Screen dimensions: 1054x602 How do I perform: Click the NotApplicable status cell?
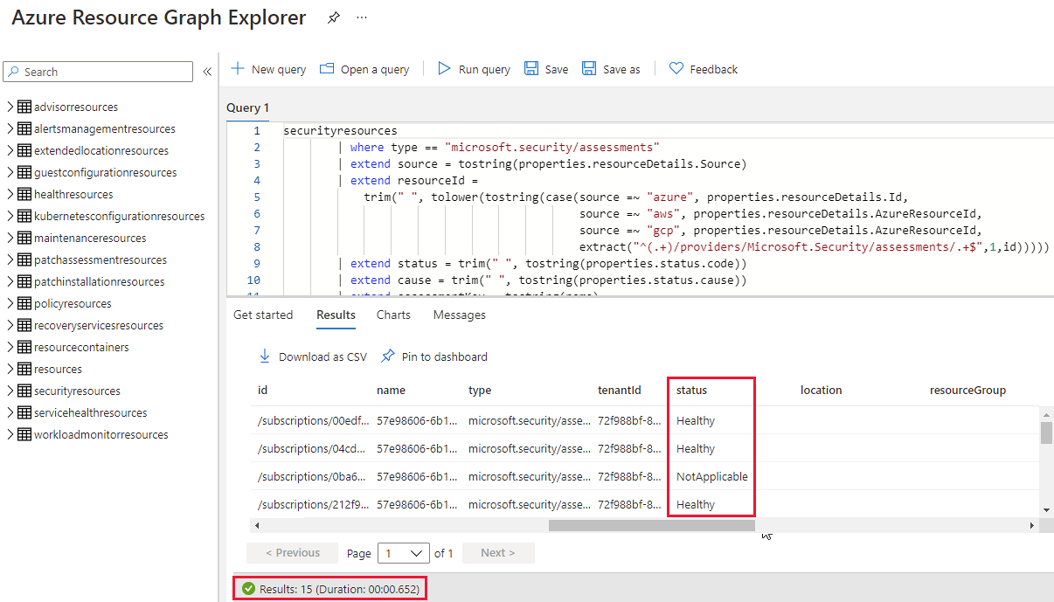(x=712, y=476)
